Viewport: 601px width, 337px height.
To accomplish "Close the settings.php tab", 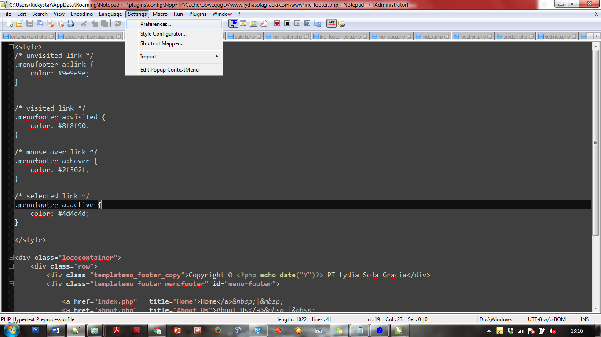I will pos(575,37).
